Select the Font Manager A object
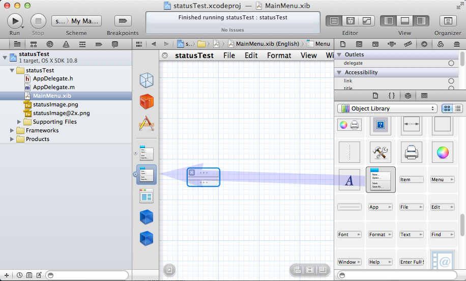This screenshot has width=466, height=281. click(x=349, y=180)
